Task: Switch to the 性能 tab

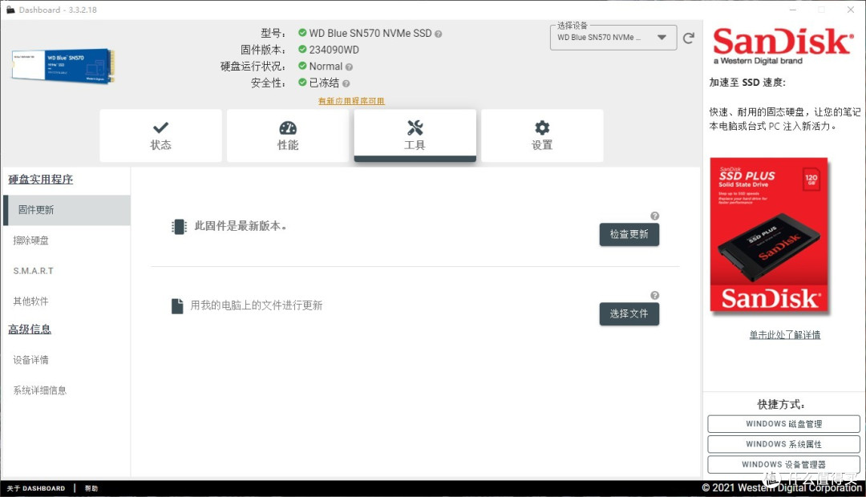Action: click(x=288, y=135)
